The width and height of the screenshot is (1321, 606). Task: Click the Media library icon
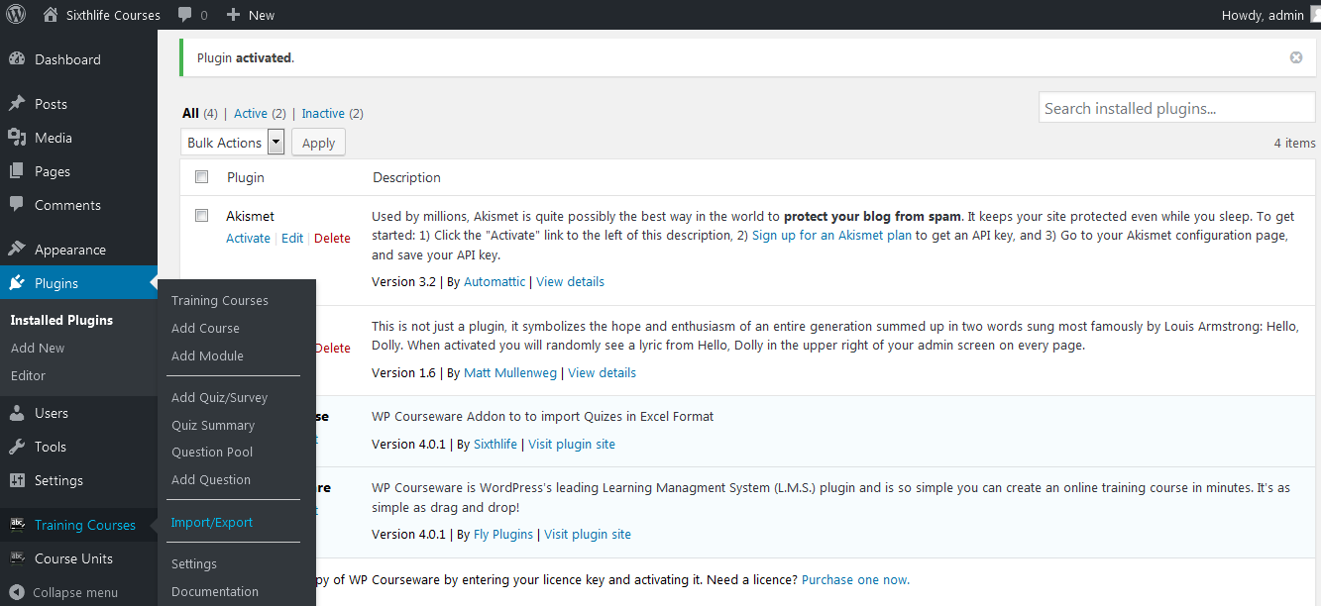[x=17, y=138]
